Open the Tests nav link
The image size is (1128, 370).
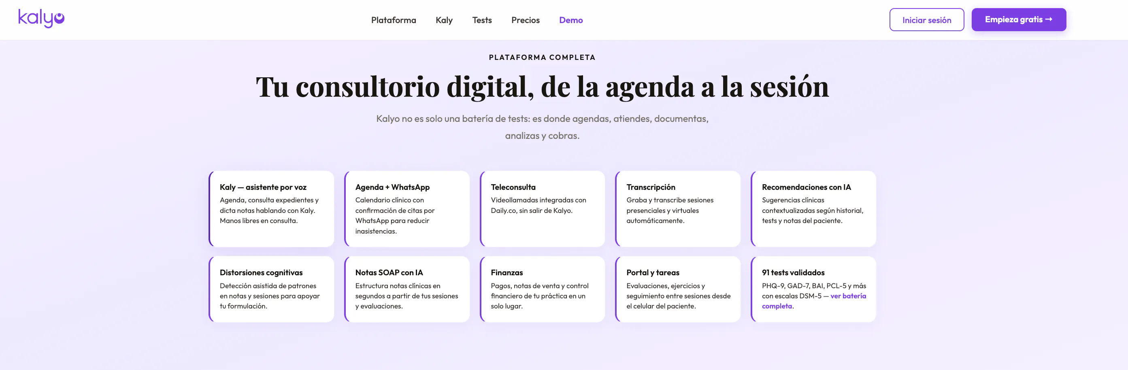coord(482,20)
